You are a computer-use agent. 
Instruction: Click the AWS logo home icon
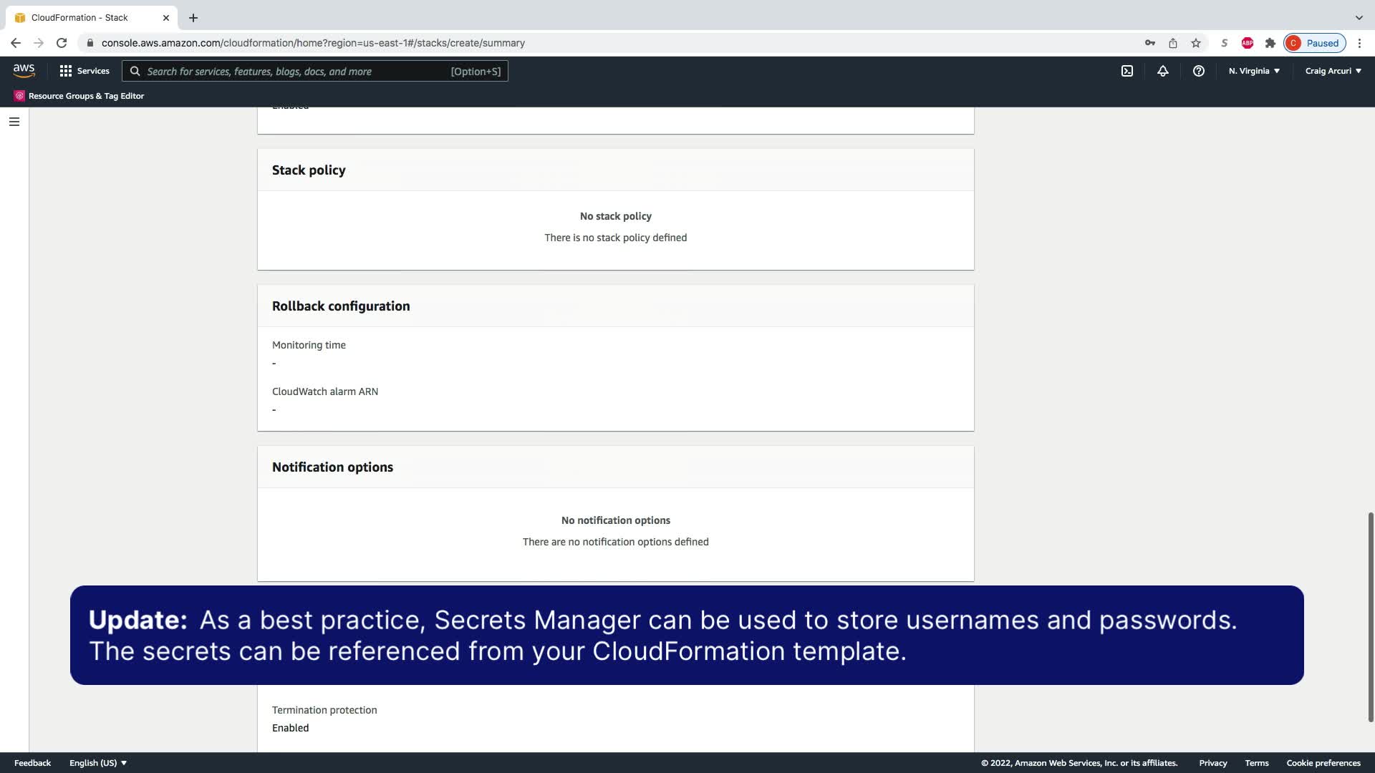click(24, 70)
